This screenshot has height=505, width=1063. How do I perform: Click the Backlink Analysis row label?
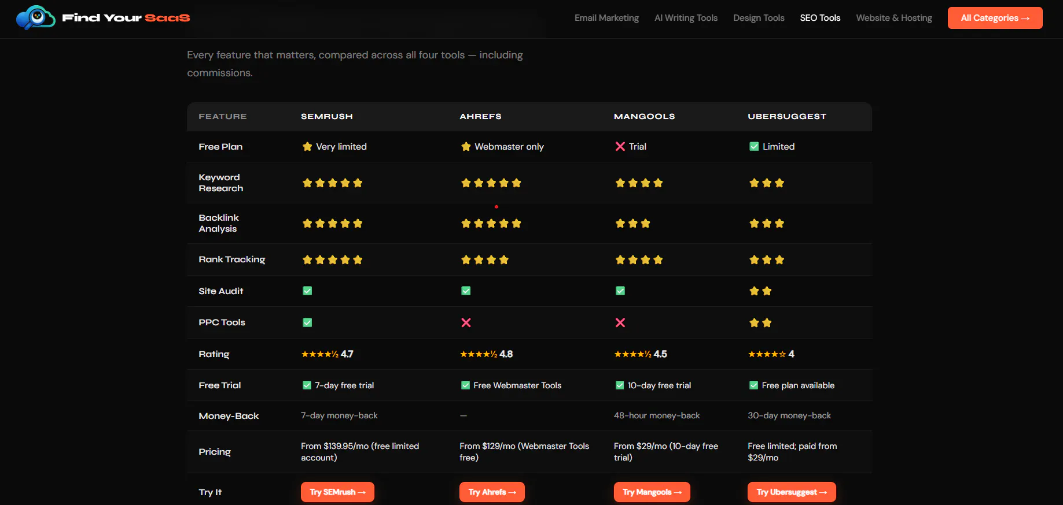[x=218, y=223]
